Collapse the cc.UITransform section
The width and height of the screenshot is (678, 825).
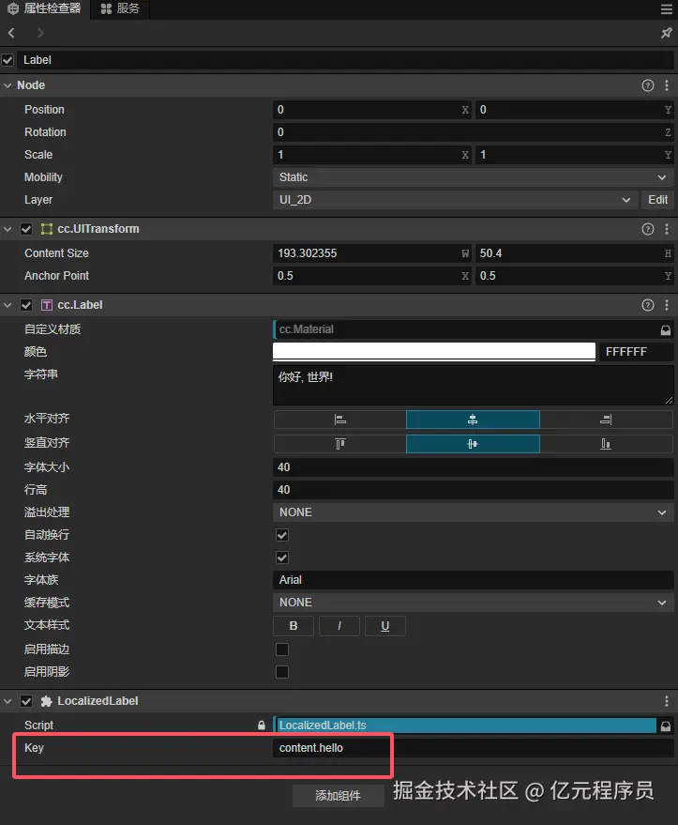point(8,229)
